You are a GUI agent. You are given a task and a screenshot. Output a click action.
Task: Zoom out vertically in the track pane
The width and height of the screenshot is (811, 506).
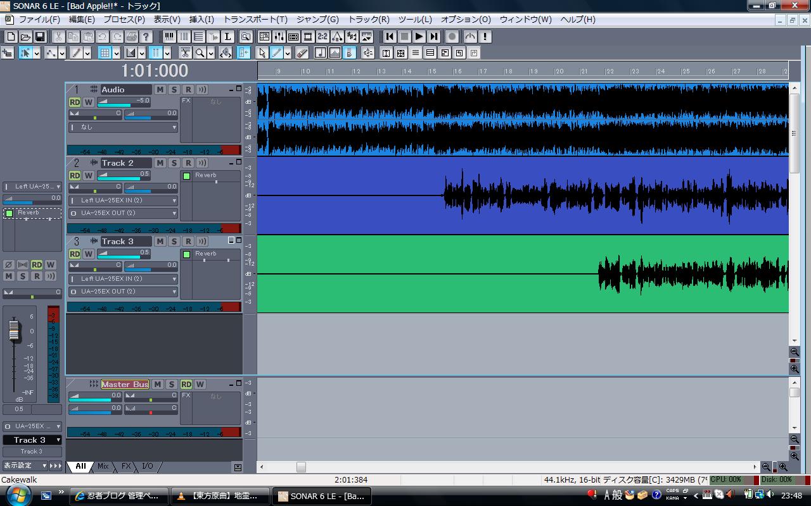(x=795, y=352)
